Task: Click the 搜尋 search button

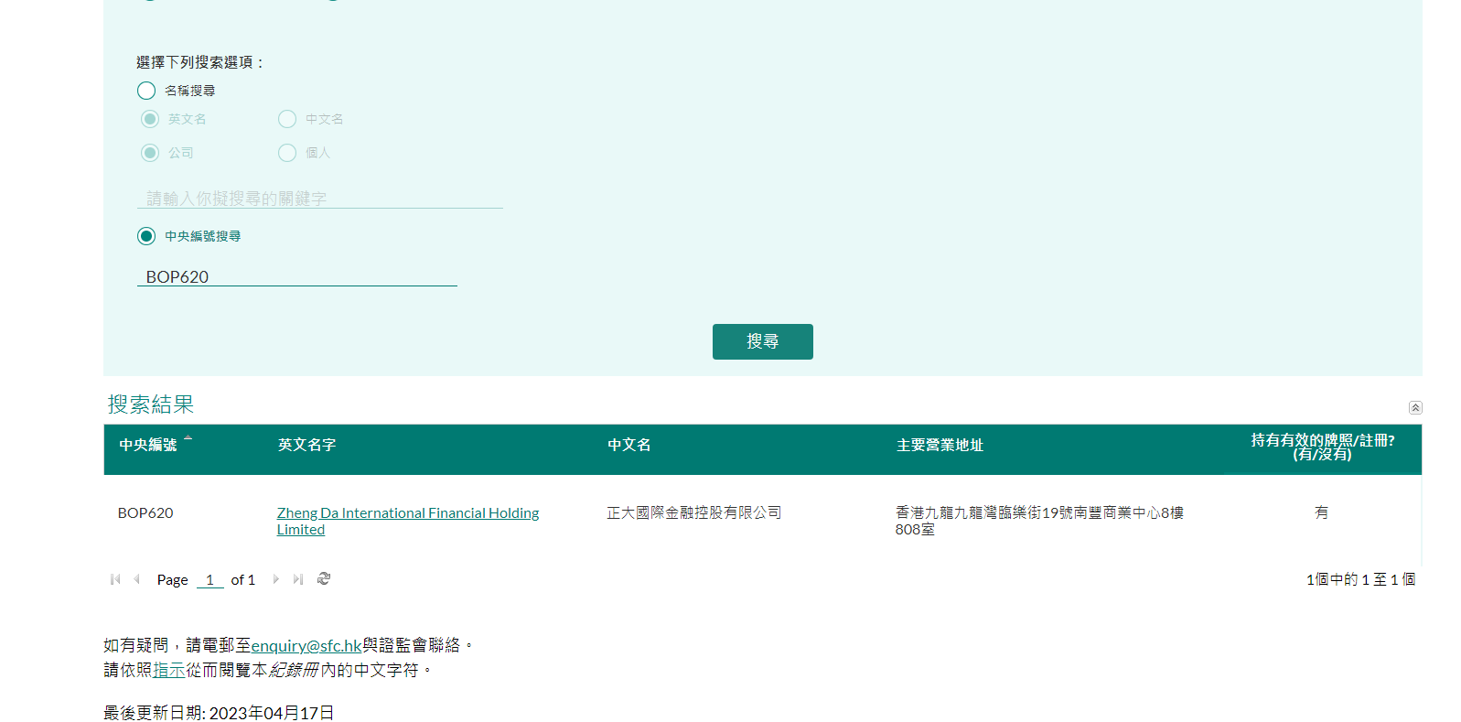Action: [763, 341]
